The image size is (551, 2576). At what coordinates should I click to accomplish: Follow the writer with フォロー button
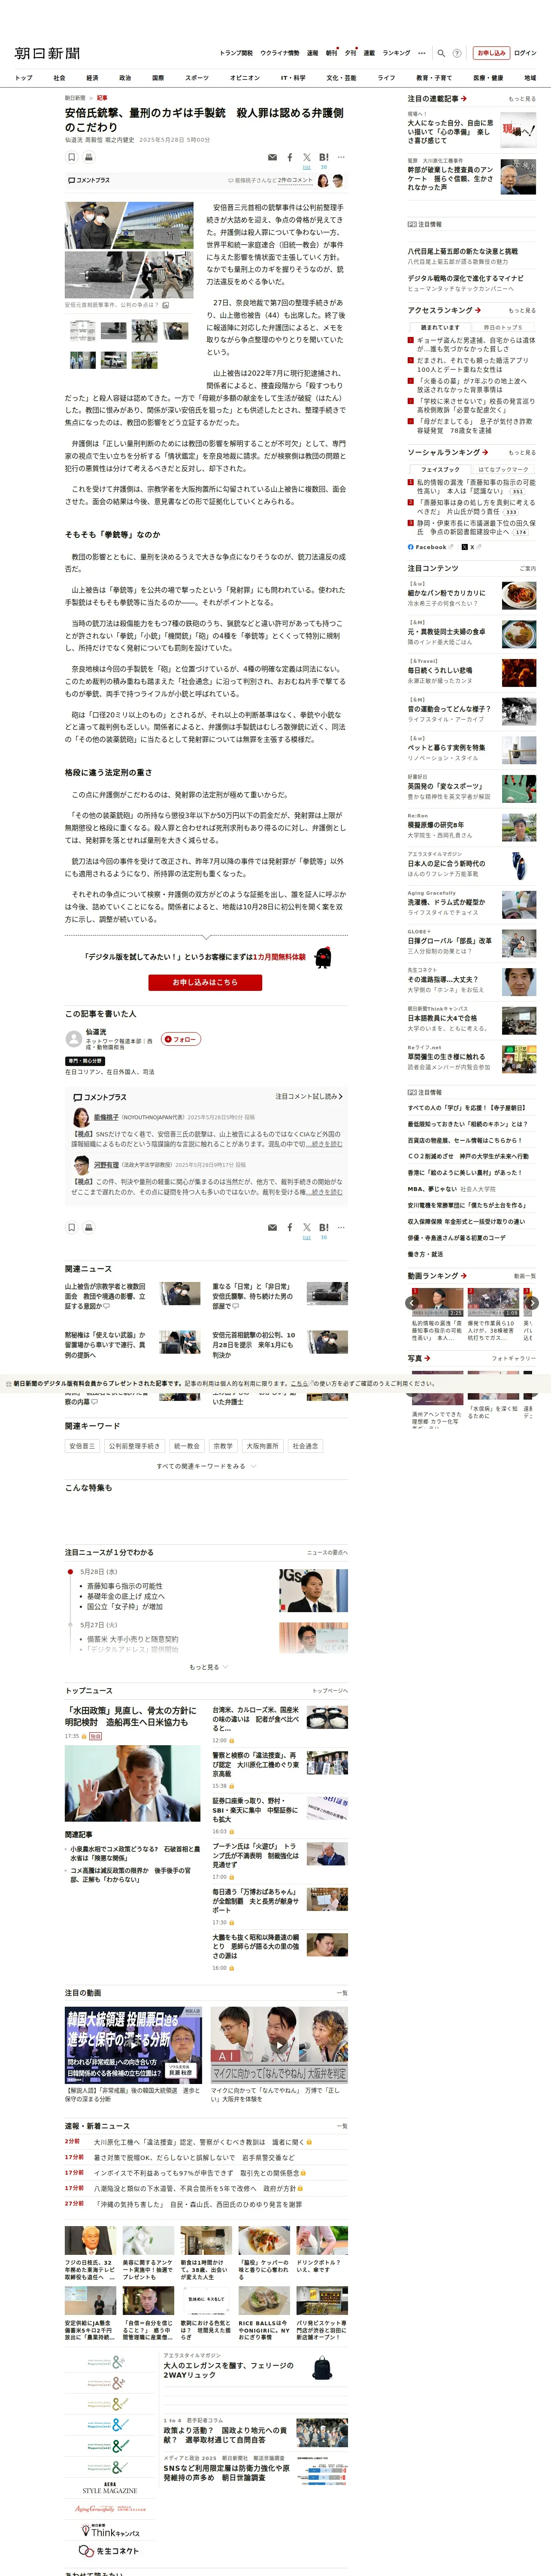coord(181,1039)
